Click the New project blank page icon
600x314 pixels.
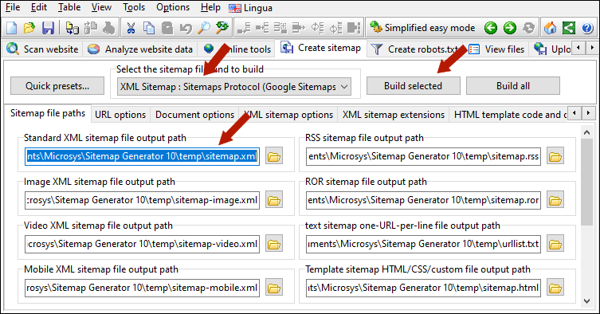[x=12, y=28]
